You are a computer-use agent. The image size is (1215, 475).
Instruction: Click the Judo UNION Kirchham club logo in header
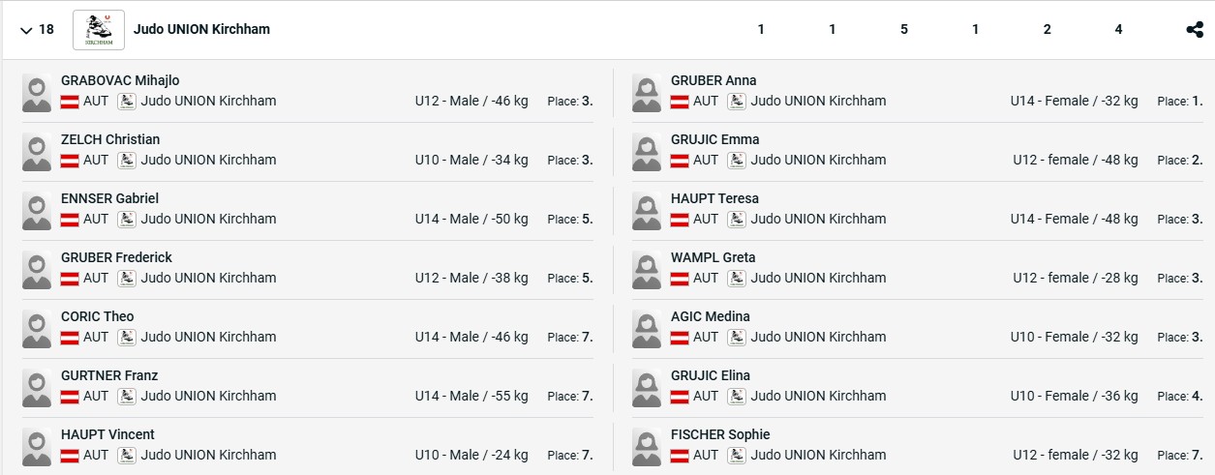(99, 30)
